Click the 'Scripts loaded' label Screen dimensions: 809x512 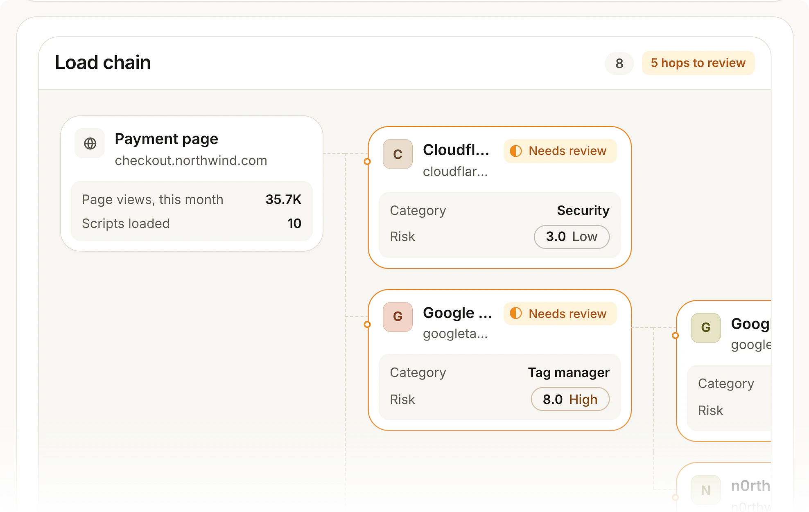click(126, 223)
